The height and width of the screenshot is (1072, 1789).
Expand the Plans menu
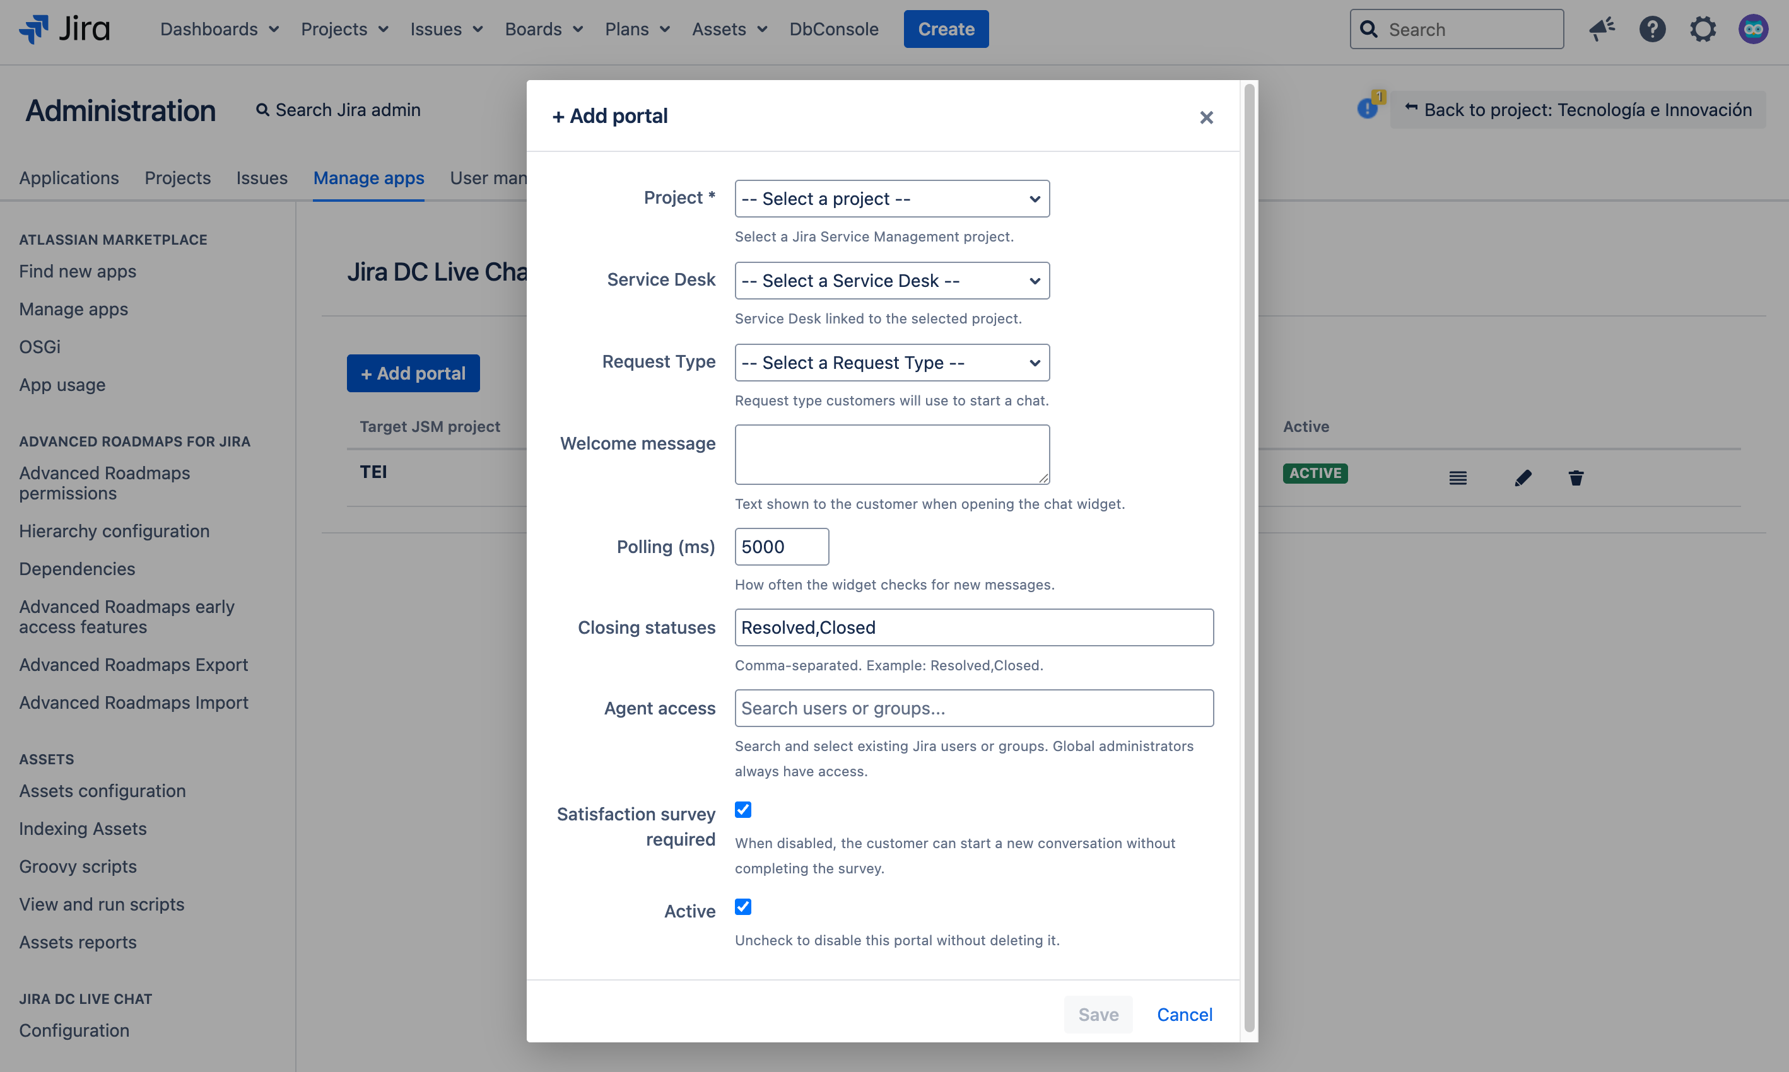[x=637, y=29]
